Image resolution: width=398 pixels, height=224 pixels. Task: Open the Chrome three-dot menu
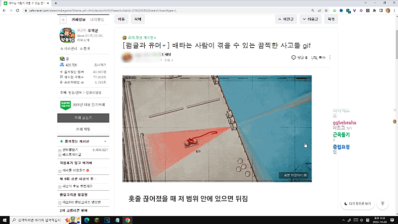point(394,10)
